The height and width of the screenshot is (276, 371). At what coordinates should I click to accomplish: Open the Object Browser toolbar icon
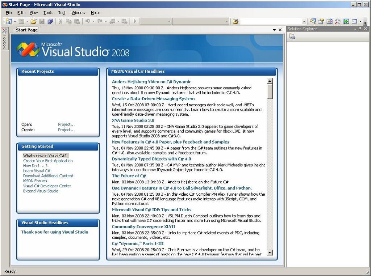329,21
